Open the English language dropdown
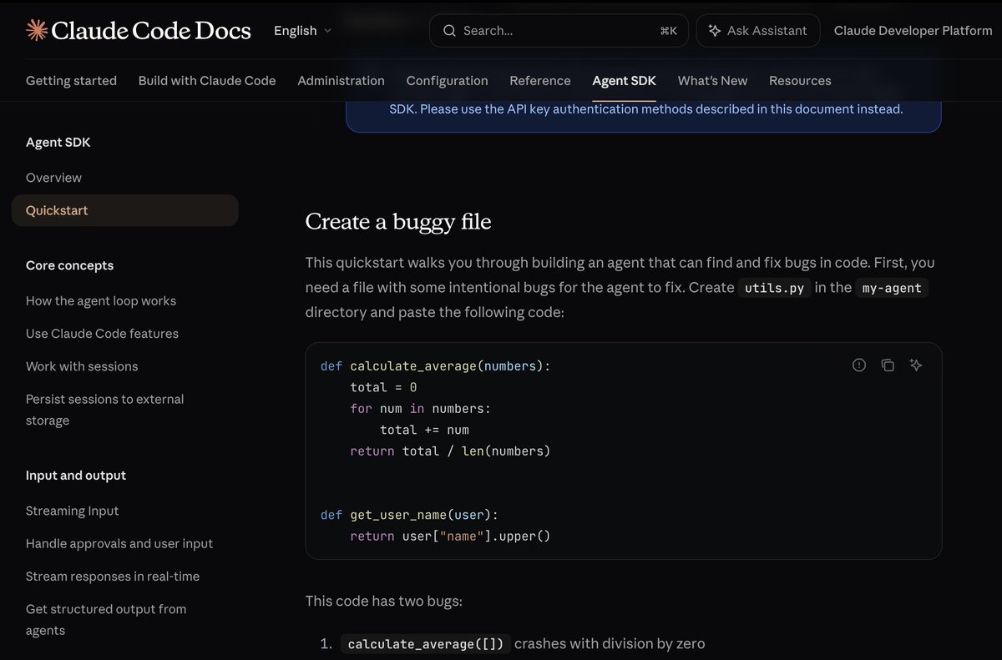1002x660 pixels. pyautogui.click(x=302, y=31)
